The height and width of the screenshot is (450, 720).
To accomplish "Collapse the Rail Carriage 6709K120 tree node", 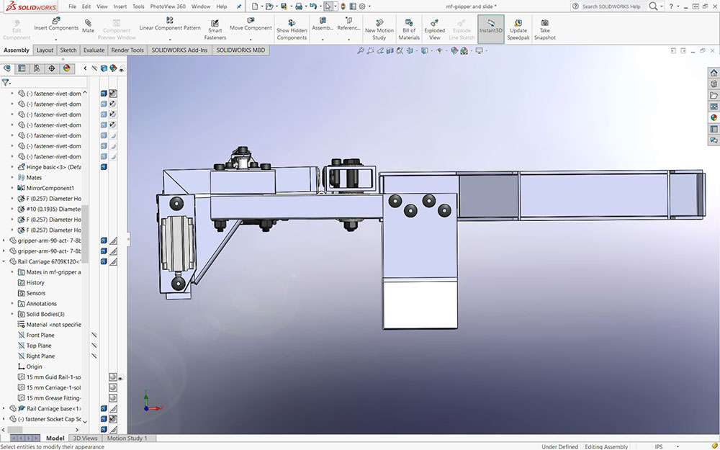I will [4, 262].
